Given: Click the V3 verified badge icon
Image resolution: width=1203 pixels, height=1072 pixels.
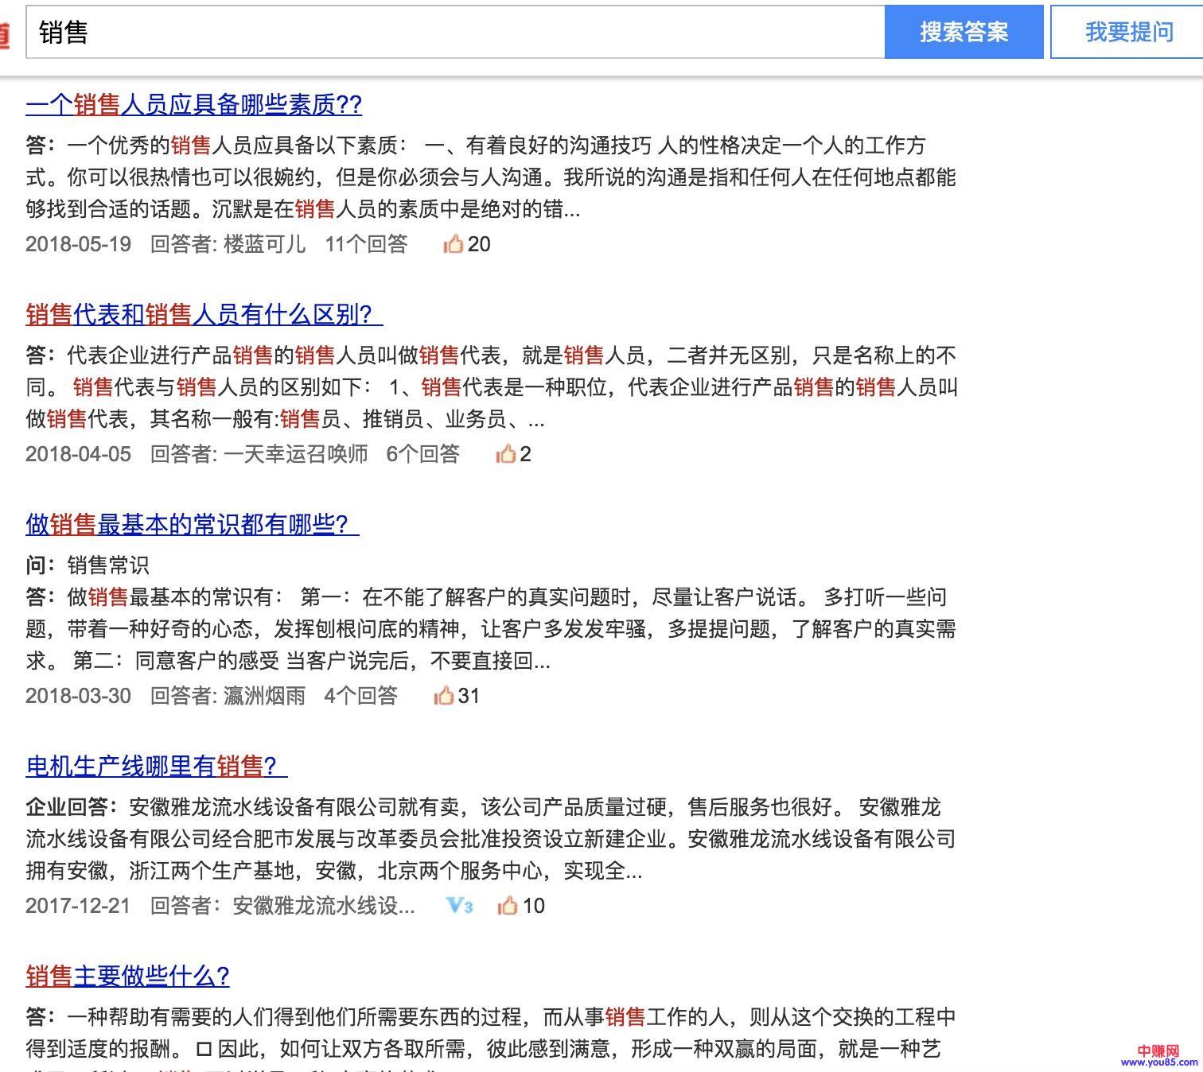Looking at the screenshot, I should click(460, 906).
